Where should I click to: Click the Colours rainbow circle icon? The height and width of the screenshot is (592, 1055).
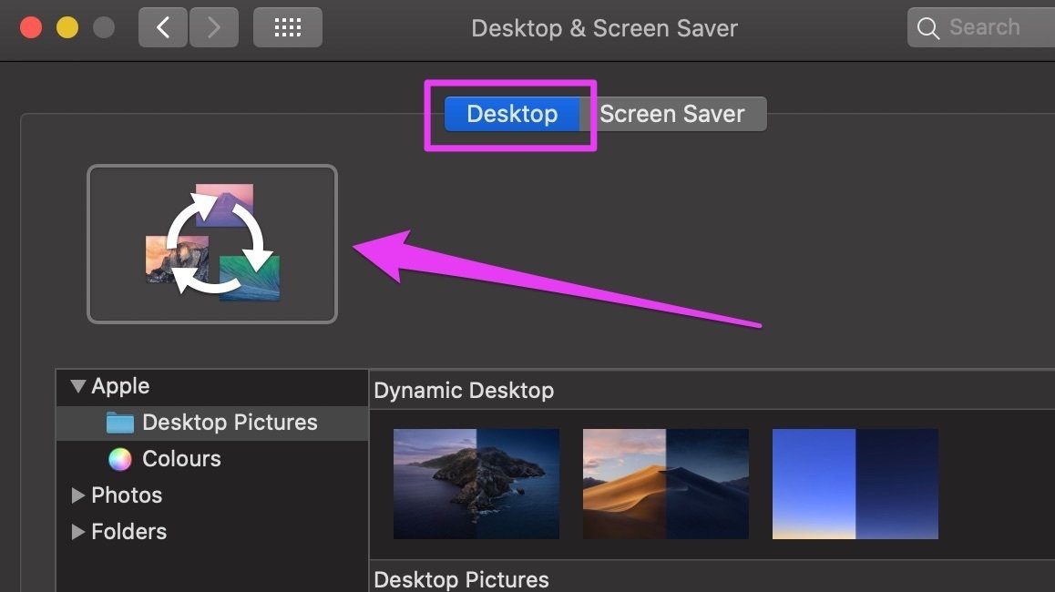coord(119,459)
